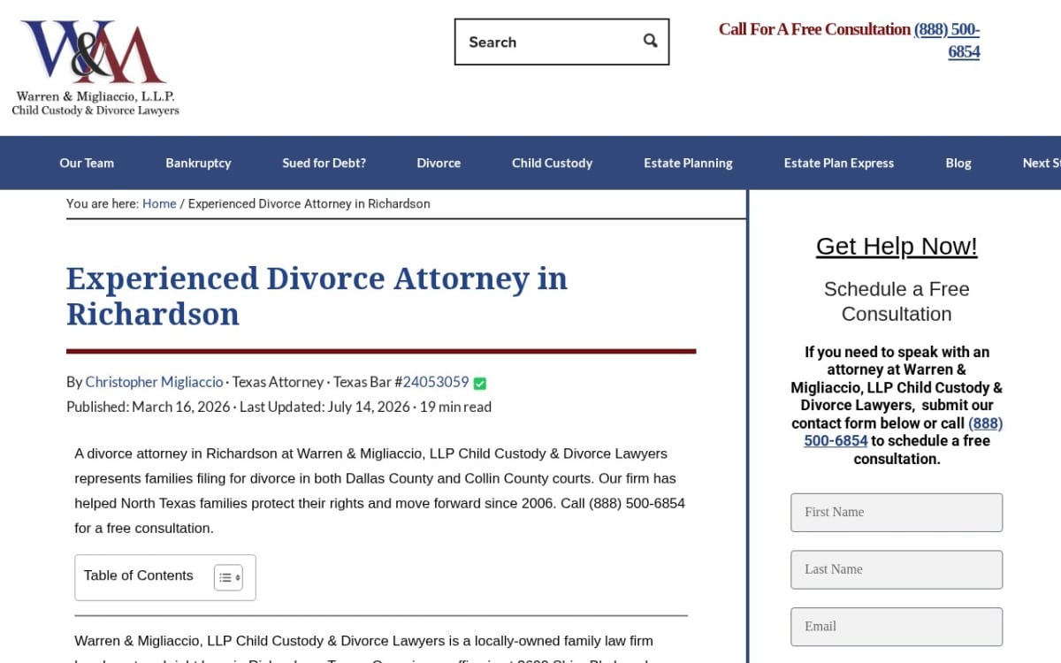The width and height of the screenshot is (1061, 663).
Task: Click into the First Name field
Action: point(897,513)
